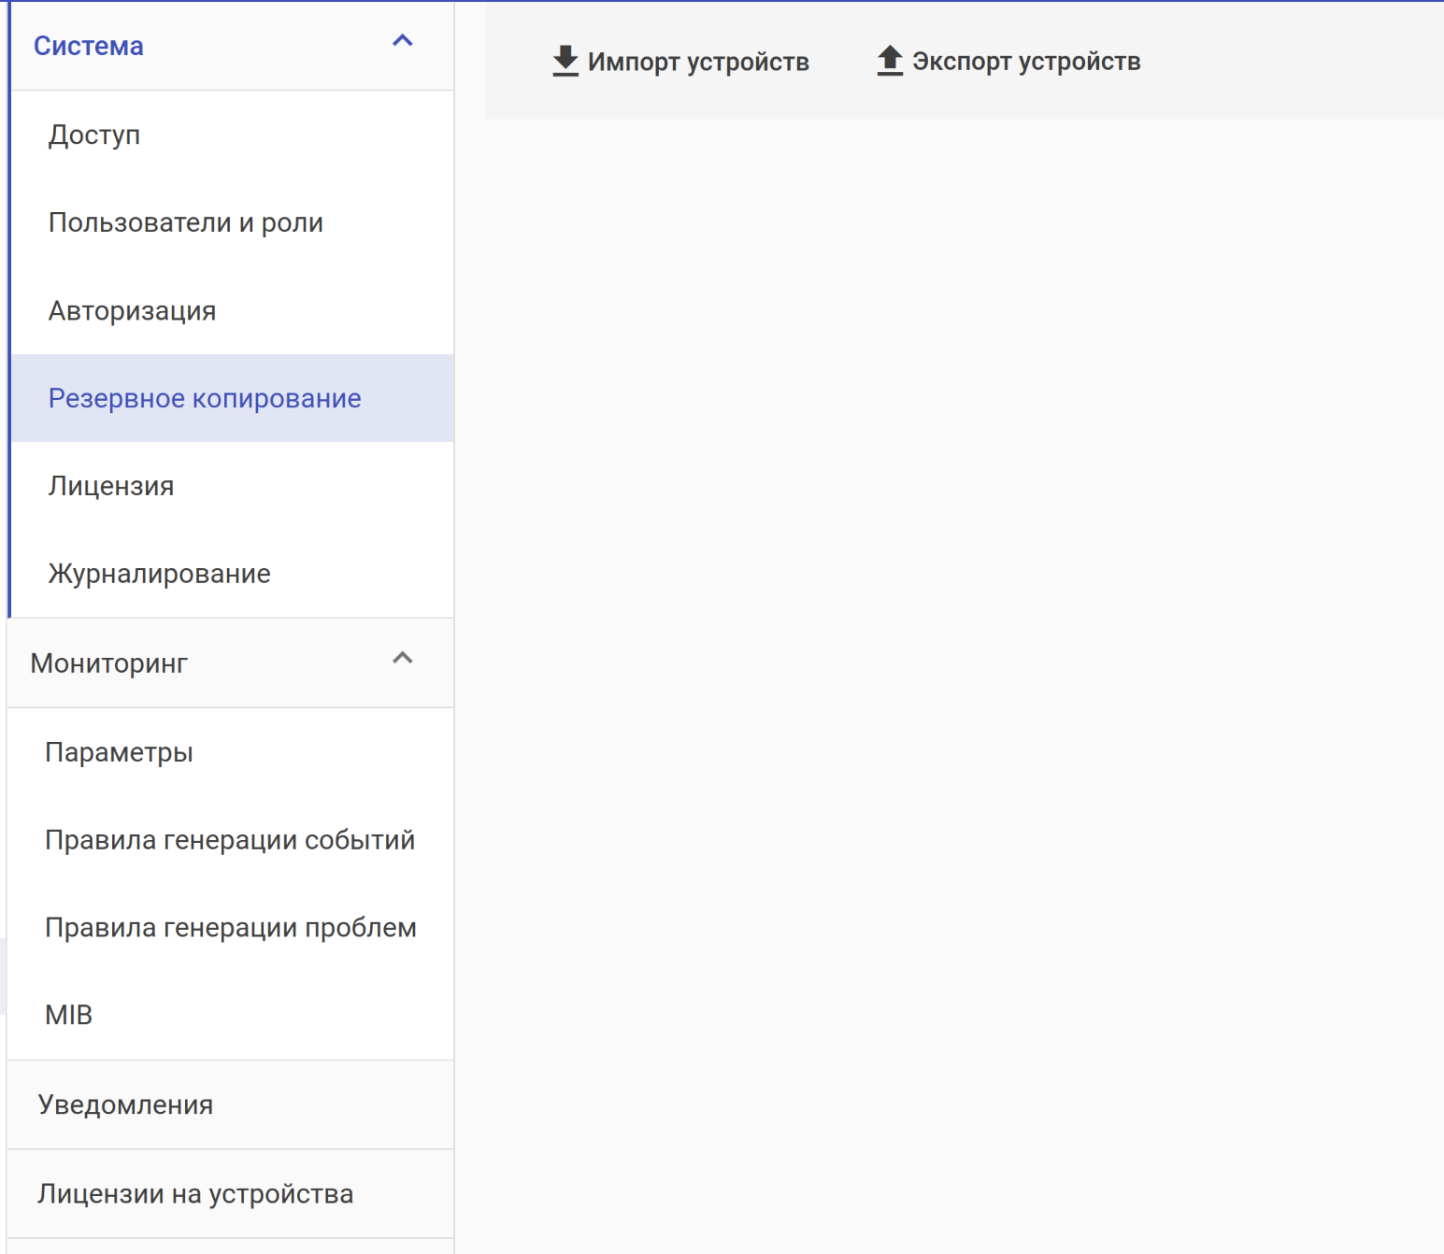Image resolution: width=1444 pixels, height=1254 pixels.
Task: Open the Уведомления section
Action: tap(125, 1104)
